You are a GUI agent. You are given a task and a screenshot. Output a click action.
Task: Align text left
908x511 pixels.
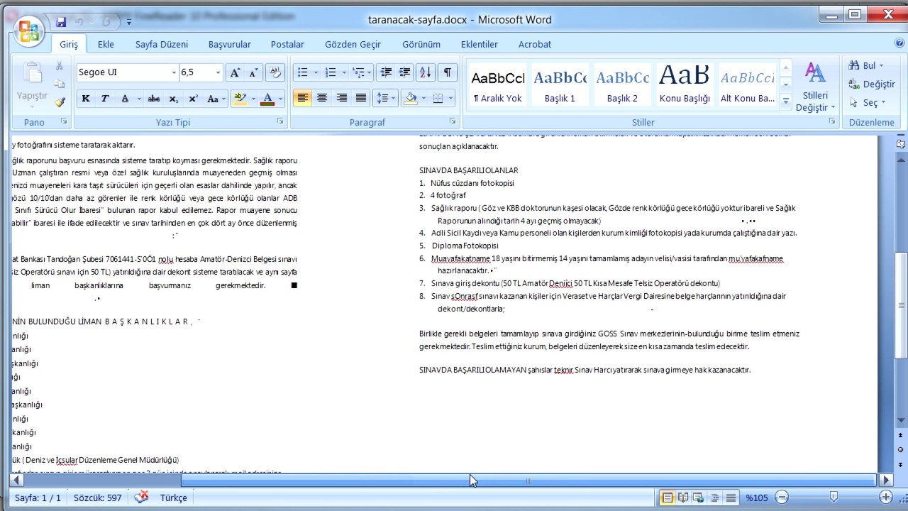pyautogui.click(x=303, y=98)
